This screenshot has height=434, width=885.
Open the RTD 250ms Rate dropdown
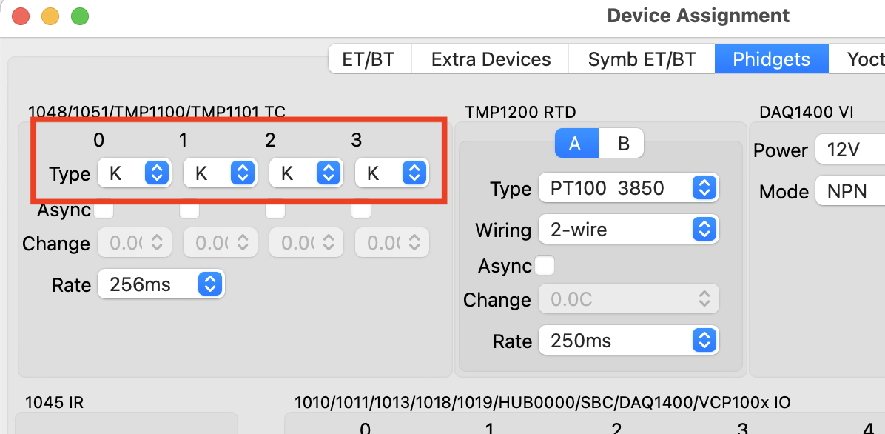[x=628, y=340]
